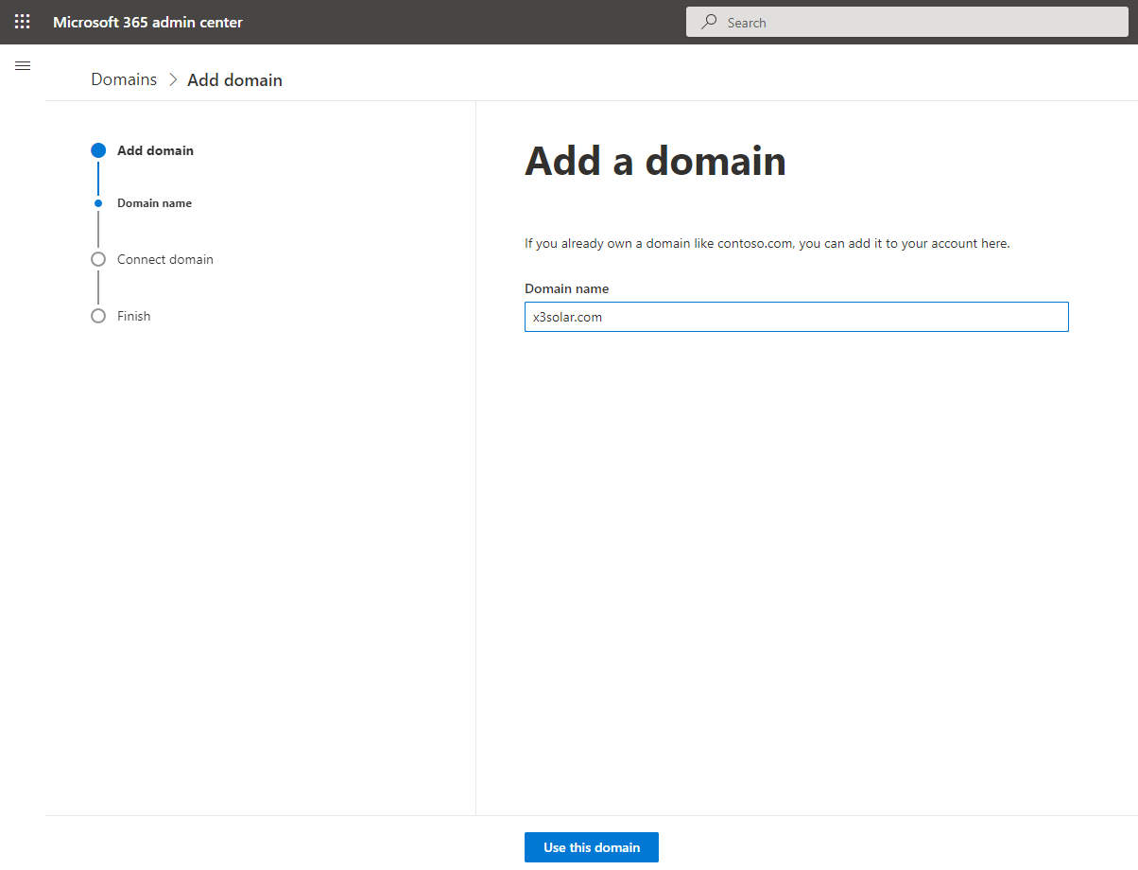Click the Domain name field containing x3solar.com
Screen dimensions: 1138x870
click(x=797, y=317)
